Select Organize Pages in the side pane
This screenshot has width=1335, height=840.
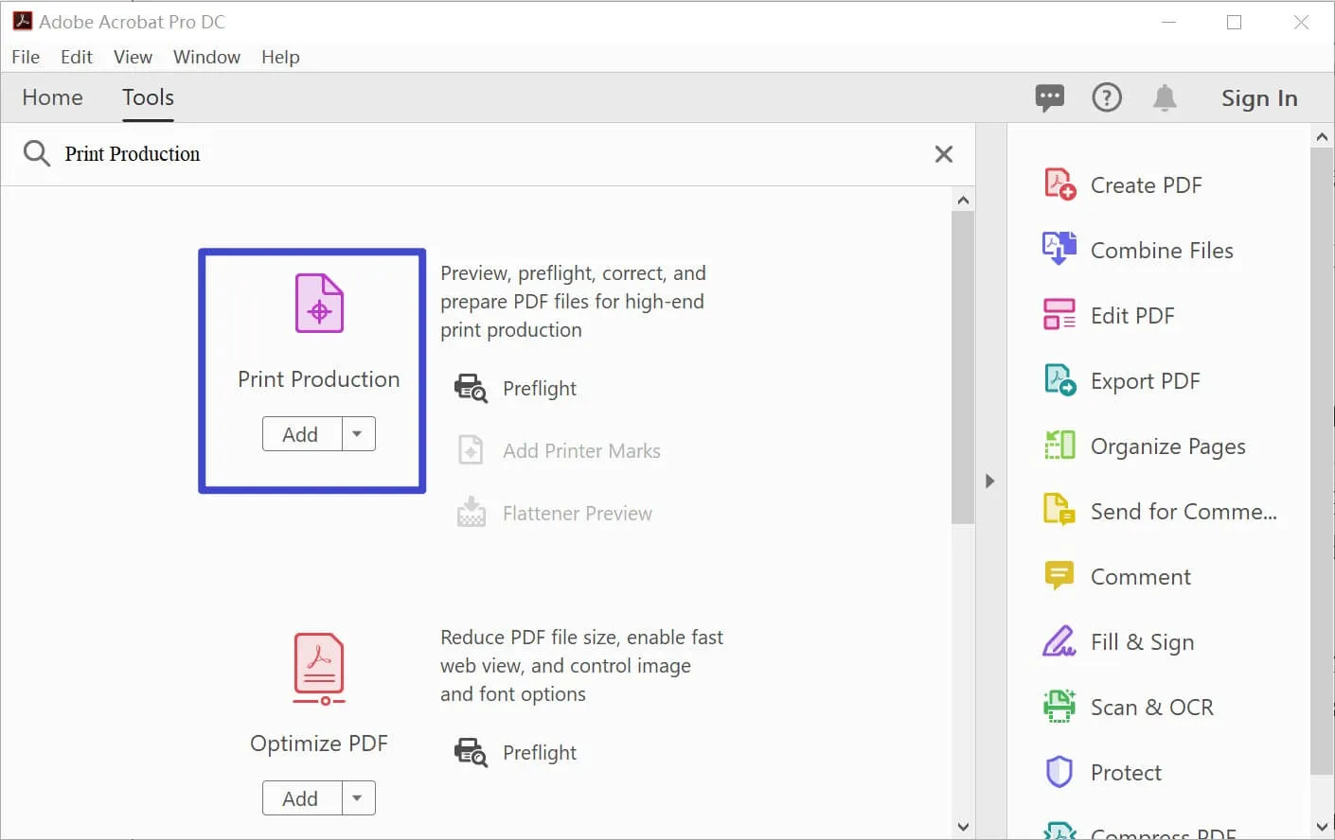[x=1168, y=446]
